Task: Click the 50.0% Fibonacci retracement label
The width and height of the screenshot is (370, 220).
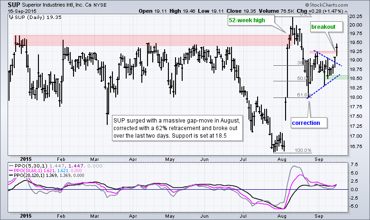Action: (x=304, y=79)
